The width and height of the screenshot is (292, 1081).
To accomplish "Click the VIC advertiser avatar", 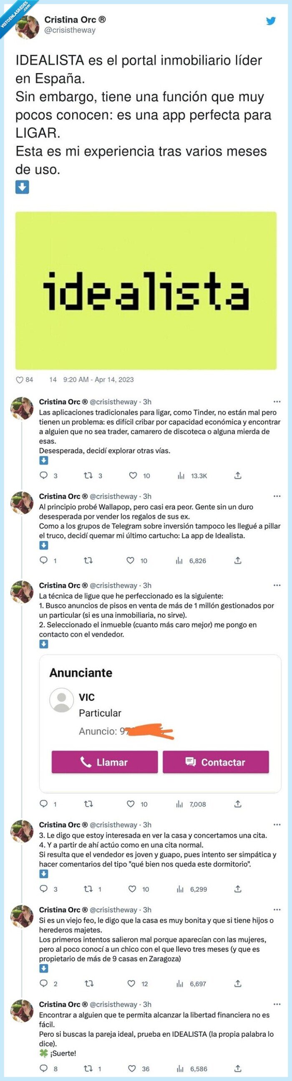I will point(62,700).
